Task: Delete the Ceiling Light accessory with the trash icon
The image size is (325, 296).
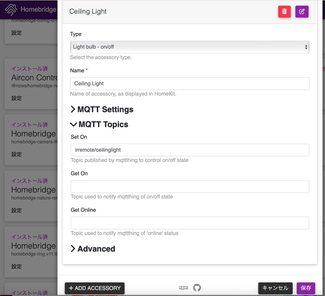Action: point(284,12)
